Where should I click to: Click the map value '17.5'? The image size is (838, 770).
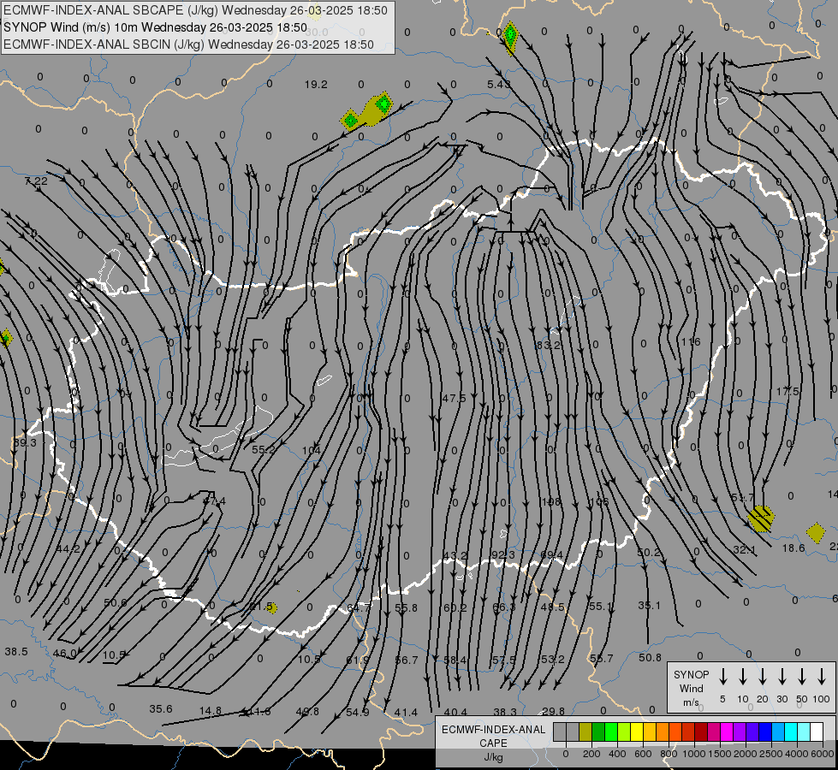(x=787, y=391)
